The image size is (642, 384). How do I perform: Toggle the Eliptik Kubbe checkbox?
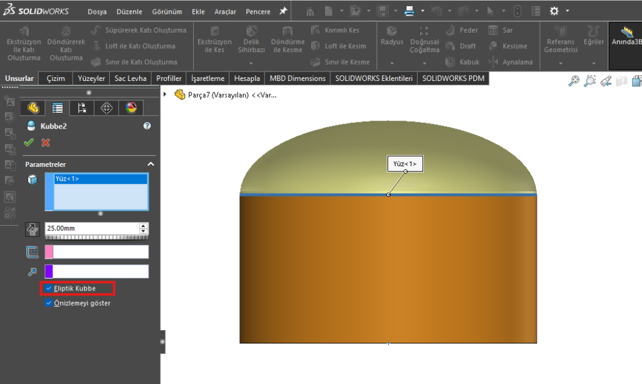[x=49, y=288]
